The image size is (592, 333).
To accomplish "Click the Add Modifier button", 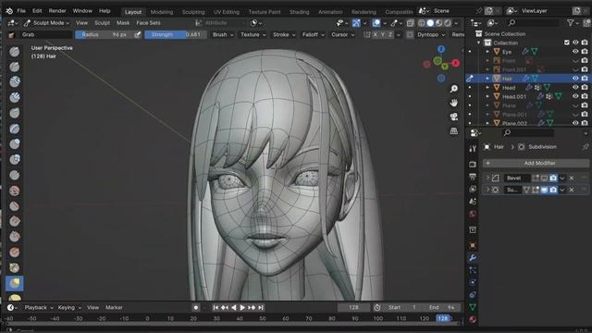I will [x=536, y=163].
